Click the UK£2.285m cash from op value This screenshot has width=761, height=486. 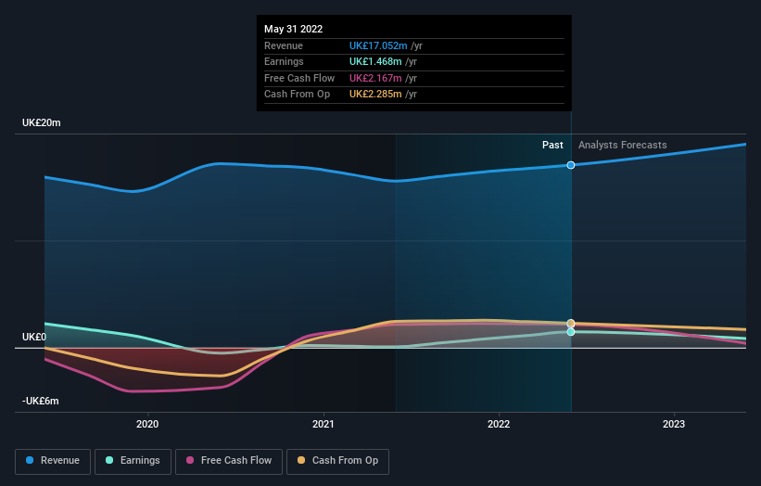[375, 95]
